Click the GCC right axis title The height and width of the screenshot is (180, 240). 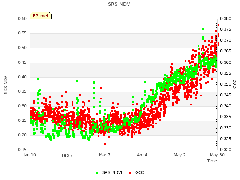coord(235,84)
